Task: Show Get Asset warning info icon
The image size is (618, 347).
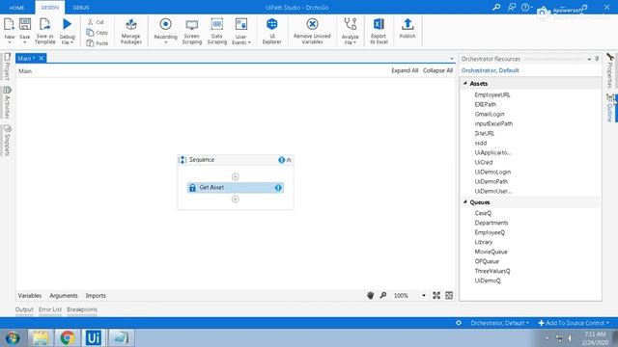Action: tap(278, 188)
